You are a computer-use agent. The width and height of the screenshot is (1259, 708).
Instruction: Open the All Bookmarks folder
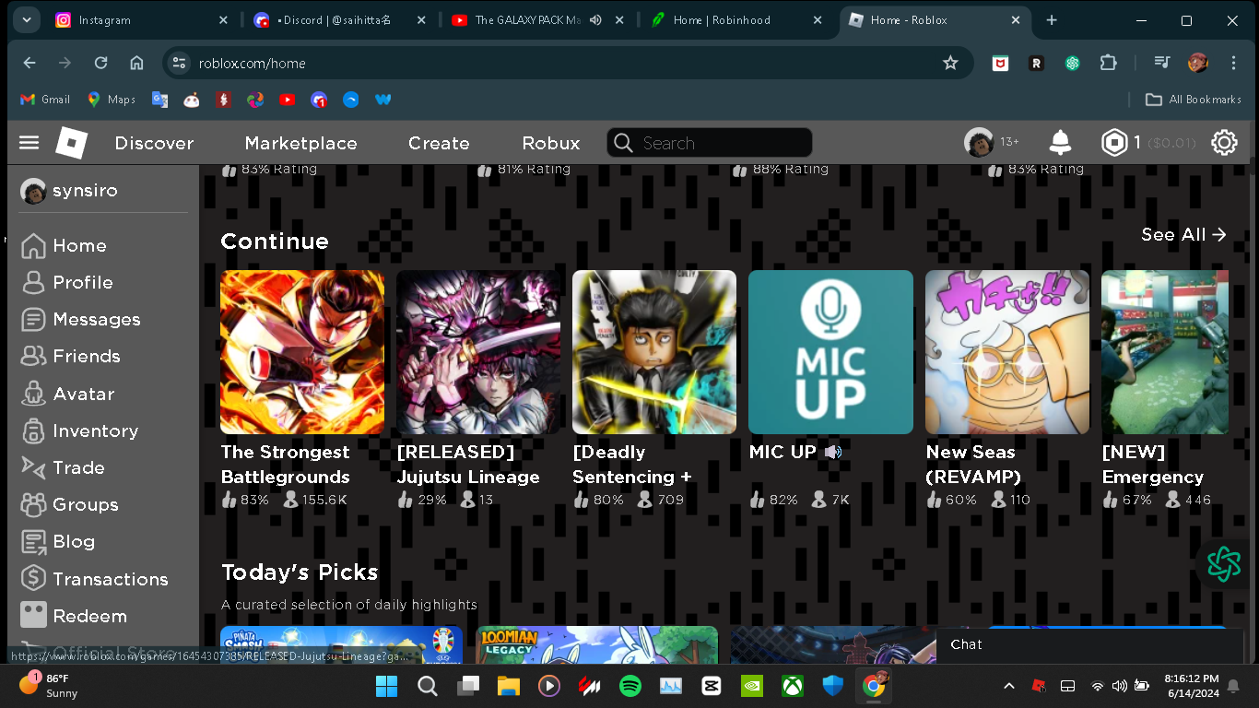[1194, 100]
